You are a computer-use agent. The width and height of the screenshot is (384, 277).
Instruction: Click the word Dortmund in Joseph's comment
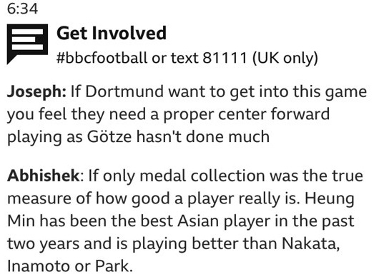point(124,91)
